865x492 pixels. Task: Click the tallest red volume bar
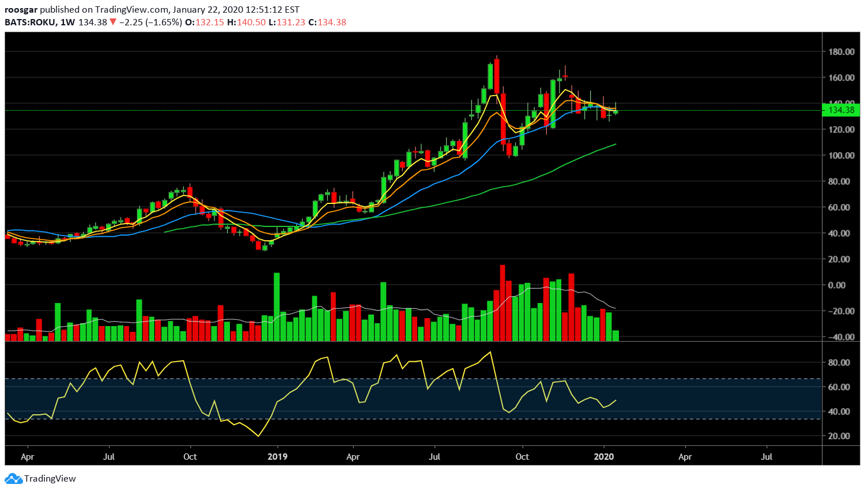(x=503, y=303)
